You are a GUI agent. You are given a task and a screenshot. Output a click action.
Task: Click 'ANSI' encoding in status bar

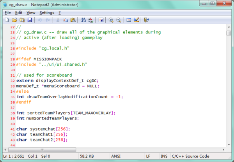116,156
